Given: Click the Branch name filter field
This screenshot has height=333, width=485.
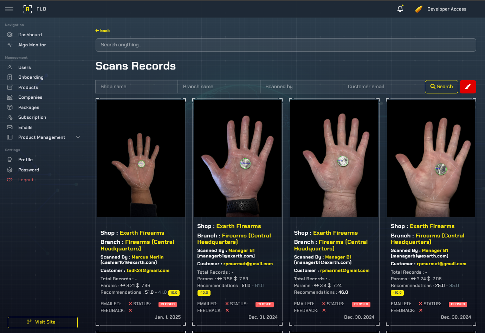Looking at the screenshot, I should (x=219, y=86).
